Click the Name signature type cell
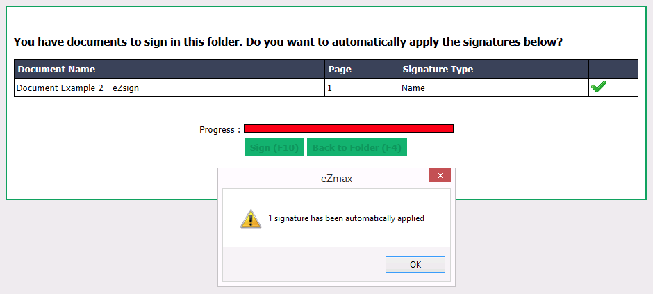653x294 pixels. coord(494,88)
